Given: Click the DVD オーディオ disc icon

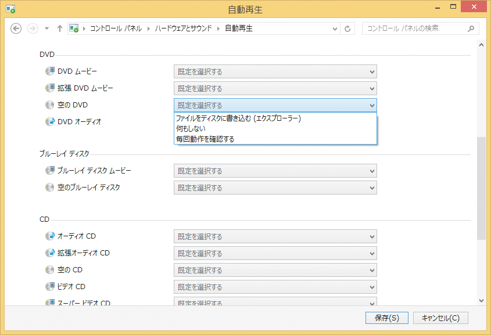Looking at the screenshot, I should [50, 122].
